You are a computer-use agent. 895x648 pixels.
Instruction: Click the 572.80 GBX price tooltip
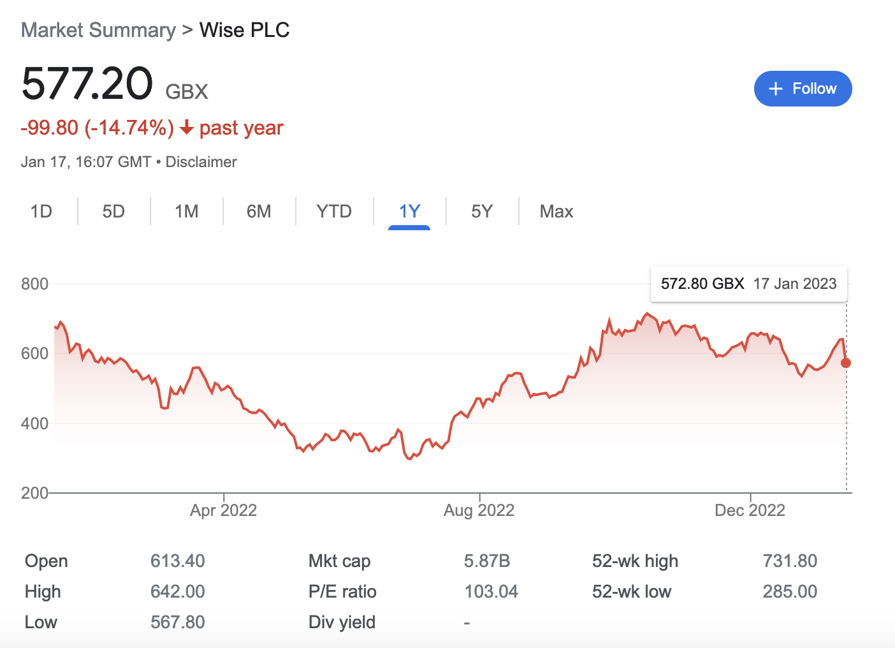click(748, 284)
